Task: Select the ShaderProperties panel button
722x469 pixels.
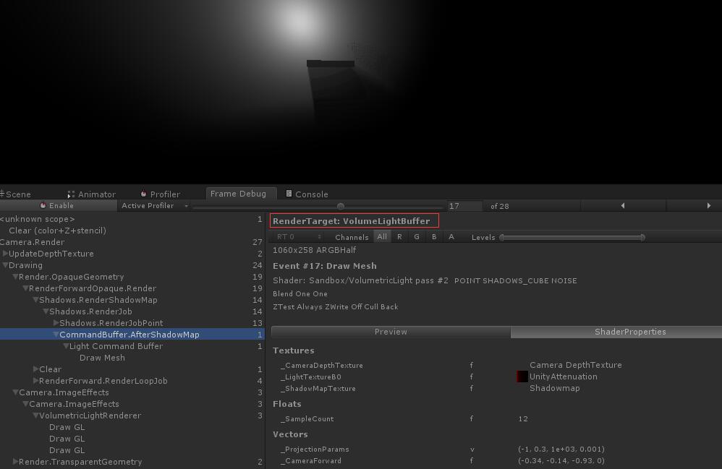Action: 629,332
